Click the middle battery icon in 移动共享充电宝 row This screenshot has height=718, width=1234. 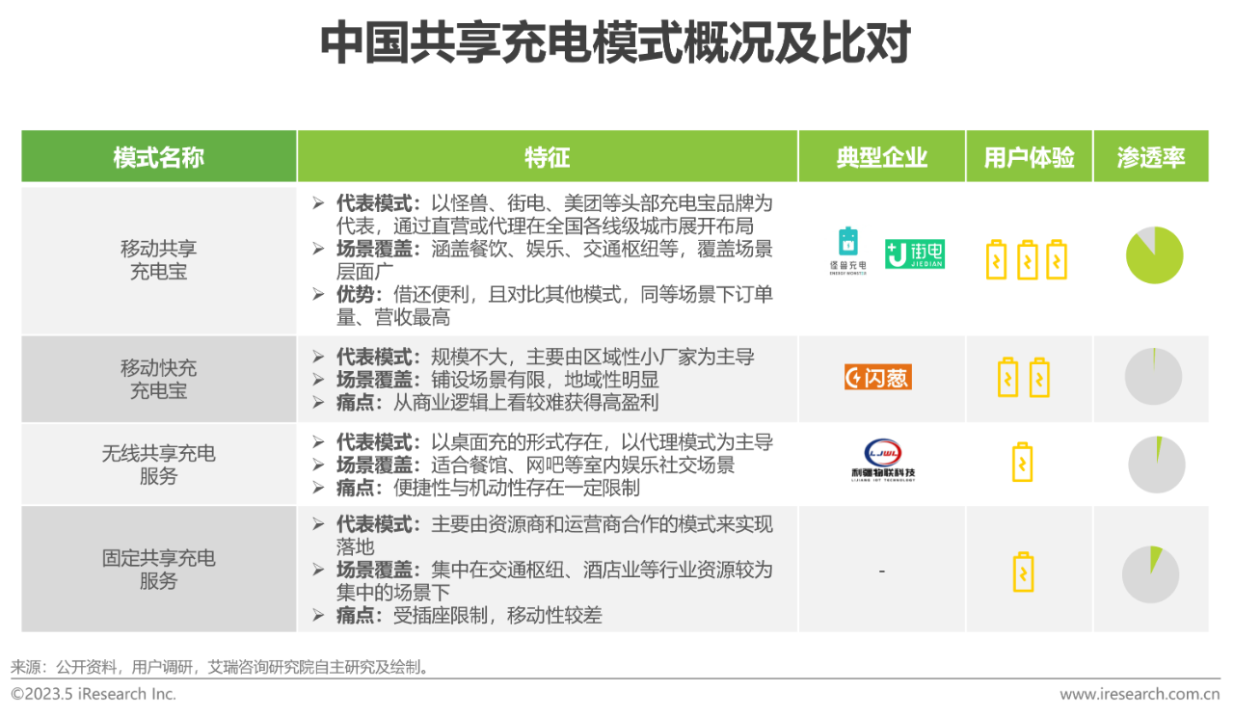click(x=1027, y=259)
